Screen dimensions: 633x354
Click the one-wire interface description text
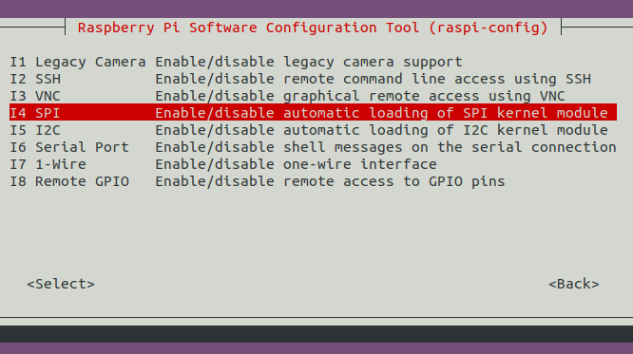[x=296, y=164]
